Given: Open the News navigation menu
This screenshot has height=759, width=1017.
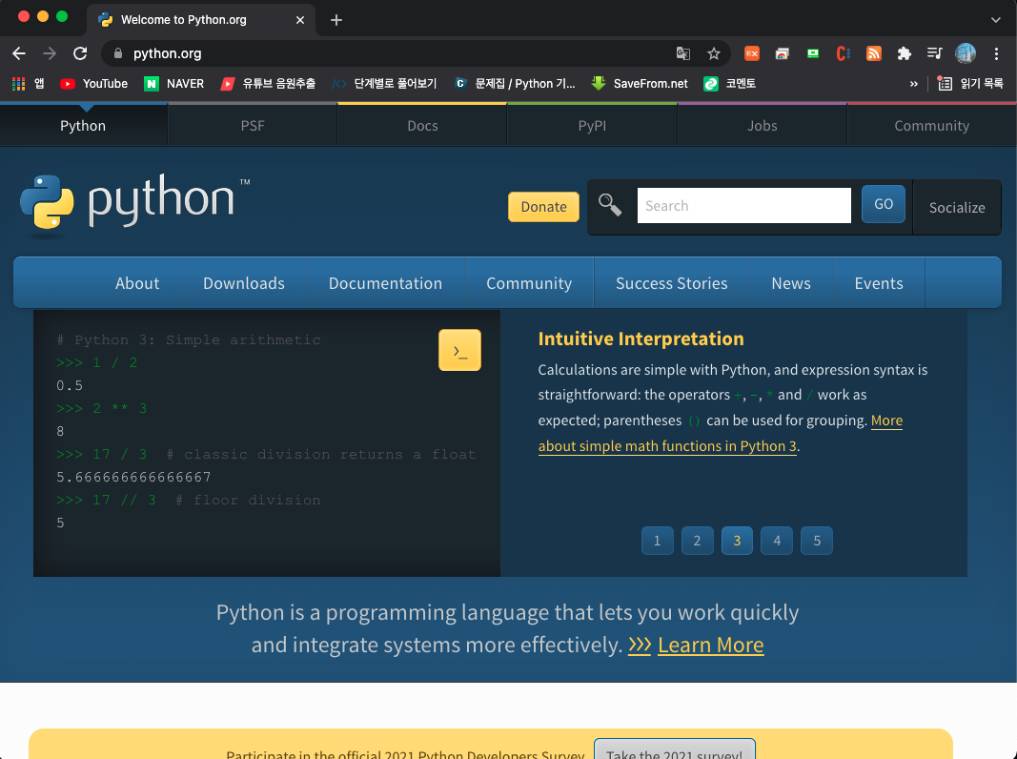Looking at the screenshot, I should [791, 283].
